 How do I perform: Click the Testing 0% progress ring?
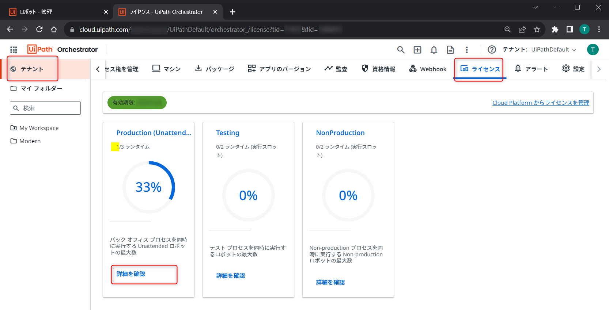pyautogui.click(x=249, y=195)
